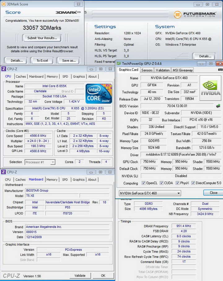
Task: Click the Futuremark logo icon
Action: click(x=177, y=15)
